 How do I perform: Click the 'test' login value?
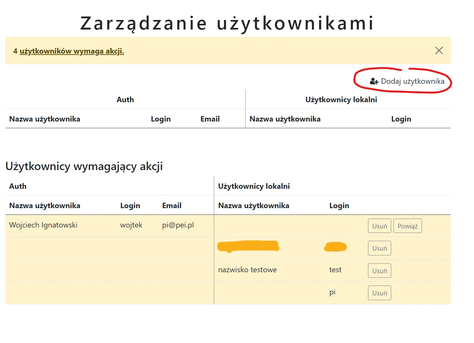click(335, 270)
